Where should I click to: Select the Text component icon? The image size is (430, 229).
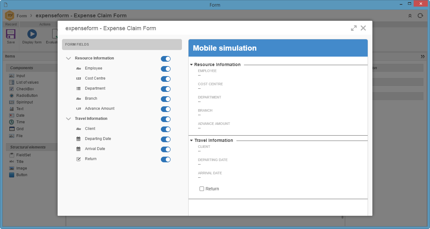pyautogui.click(x=12, y=109)
